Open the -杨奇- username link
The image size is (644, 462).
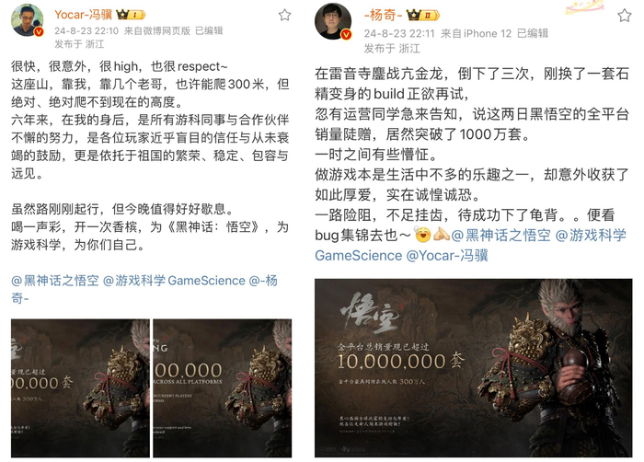(x=383, y=16)
